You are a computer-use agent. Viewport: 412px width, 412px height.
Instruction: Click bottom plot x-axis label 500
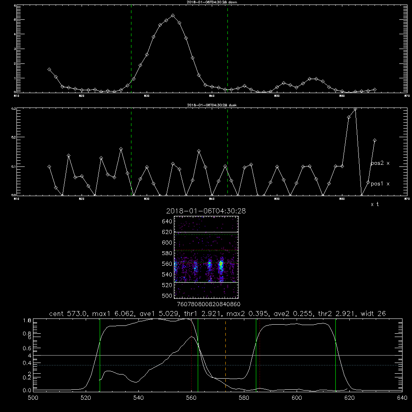33,398
